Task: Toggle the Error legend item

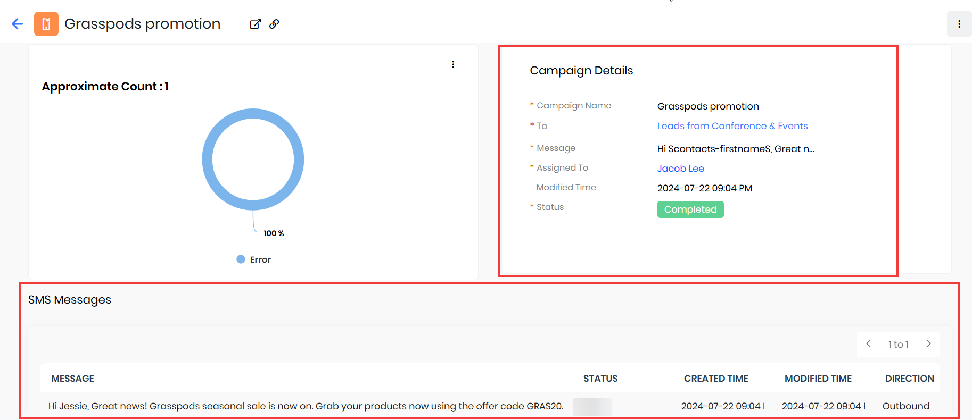Action: point(254,259)
